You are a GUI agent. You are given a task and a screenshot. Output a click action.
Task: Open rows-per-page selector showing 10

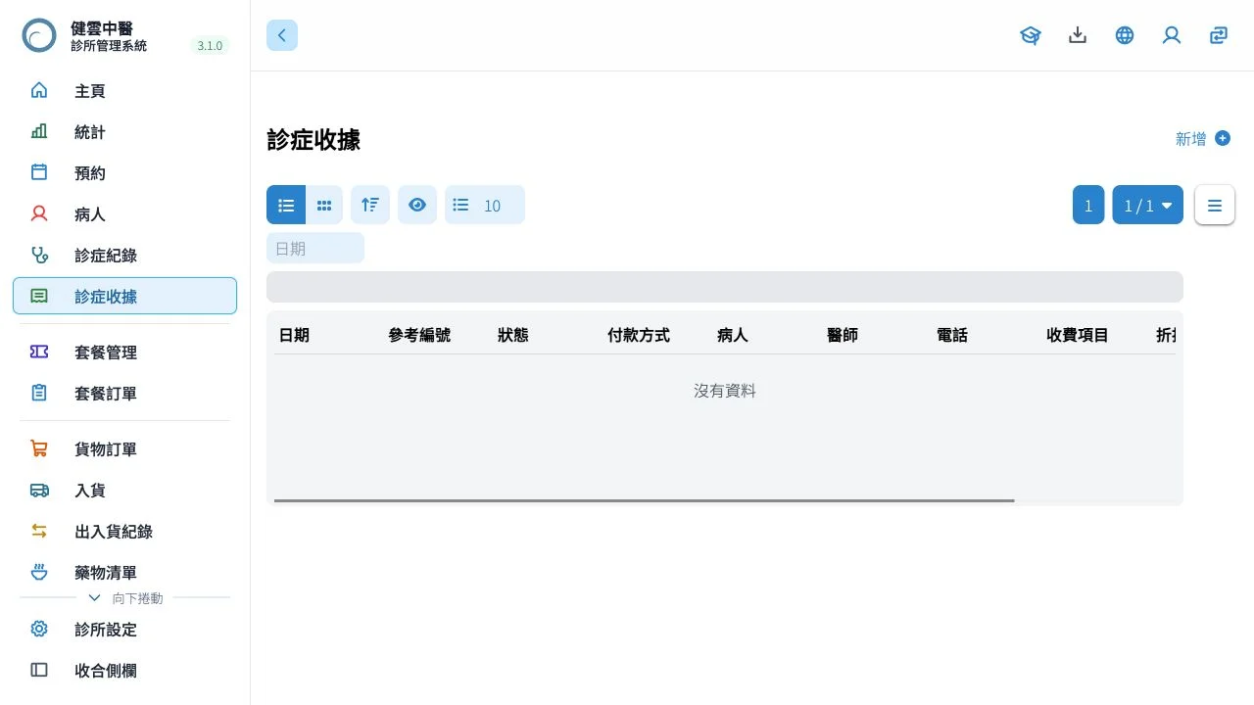485,205
